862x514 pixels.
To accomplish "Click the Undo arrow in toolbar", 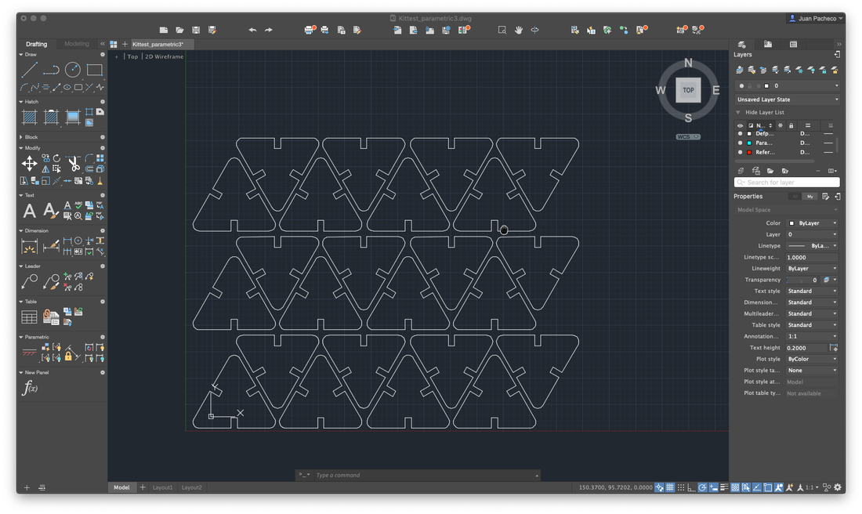I will [x=252, y=30].
